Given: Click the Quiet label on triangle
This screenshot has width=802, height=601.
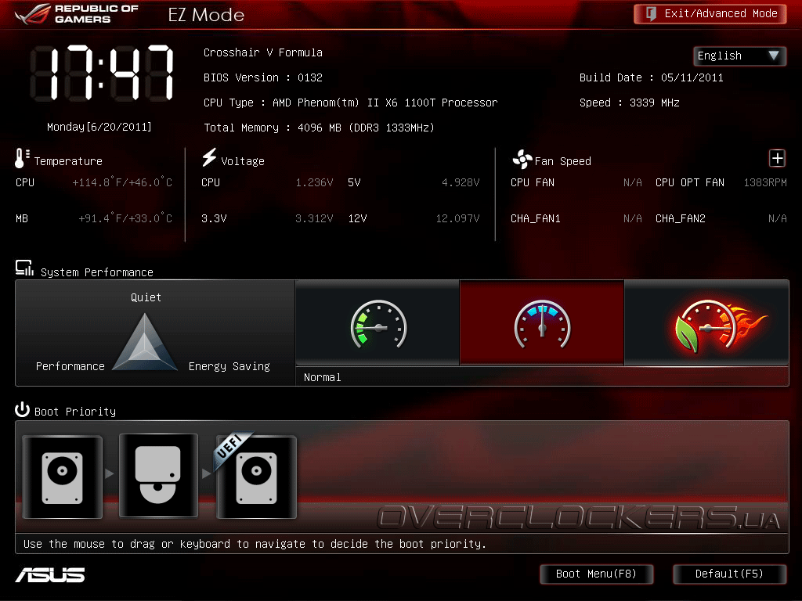Looking at the screenshot, I should [x=146, y=297].
